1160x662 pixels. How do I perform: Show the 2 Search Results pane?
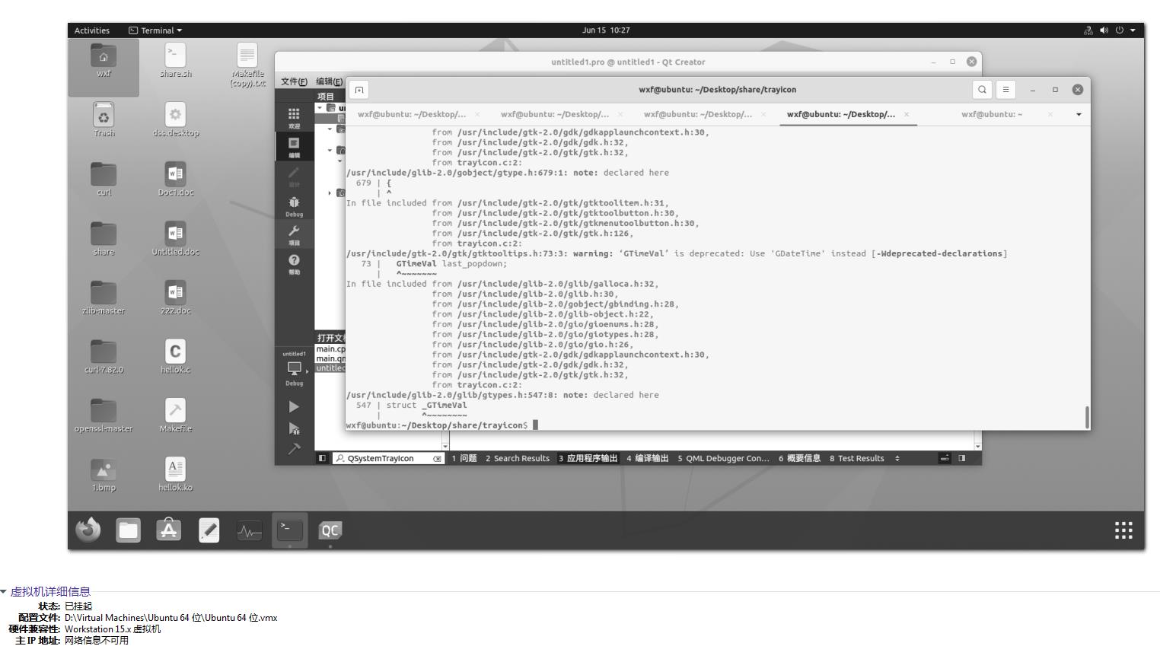tap(518, 458)
